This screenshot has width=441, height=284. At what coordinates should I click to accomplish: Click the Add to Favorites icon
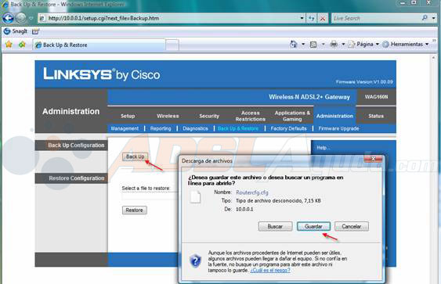click(22, 45)
